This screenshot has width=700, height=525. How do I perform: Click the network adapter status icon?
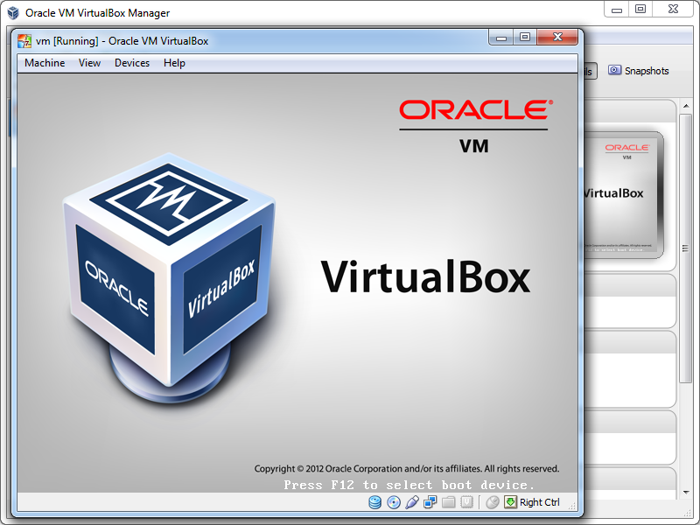(x=430, y=502)
